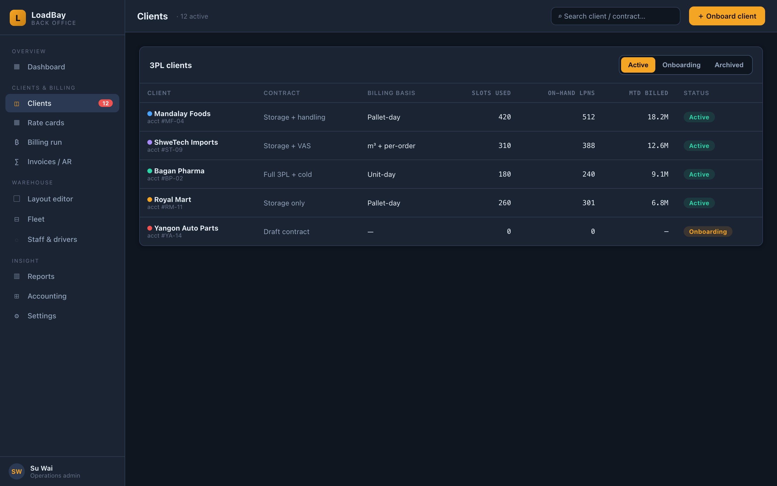Go to Accounting

(x=62, y=296)
